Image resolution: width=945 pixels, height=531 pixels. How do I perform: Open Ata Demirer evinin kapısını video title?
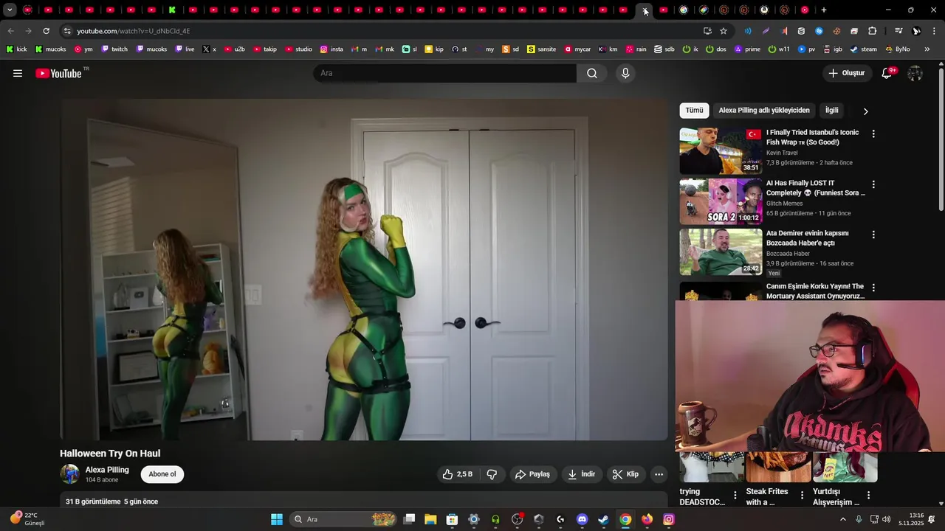[808, 238]
